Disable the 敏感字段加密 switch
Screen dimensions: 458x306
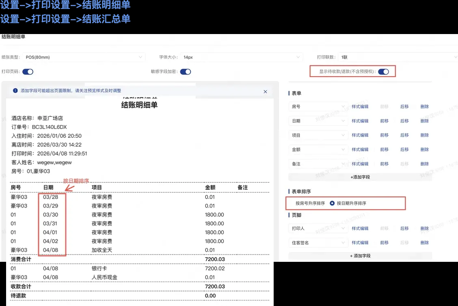[x=186, y=71]
